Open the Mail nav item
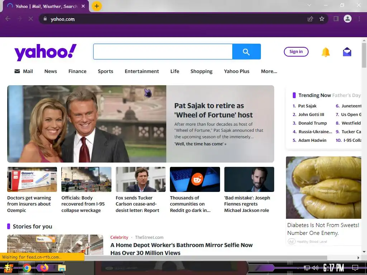 pyautogui.click(x=24, y=71)
